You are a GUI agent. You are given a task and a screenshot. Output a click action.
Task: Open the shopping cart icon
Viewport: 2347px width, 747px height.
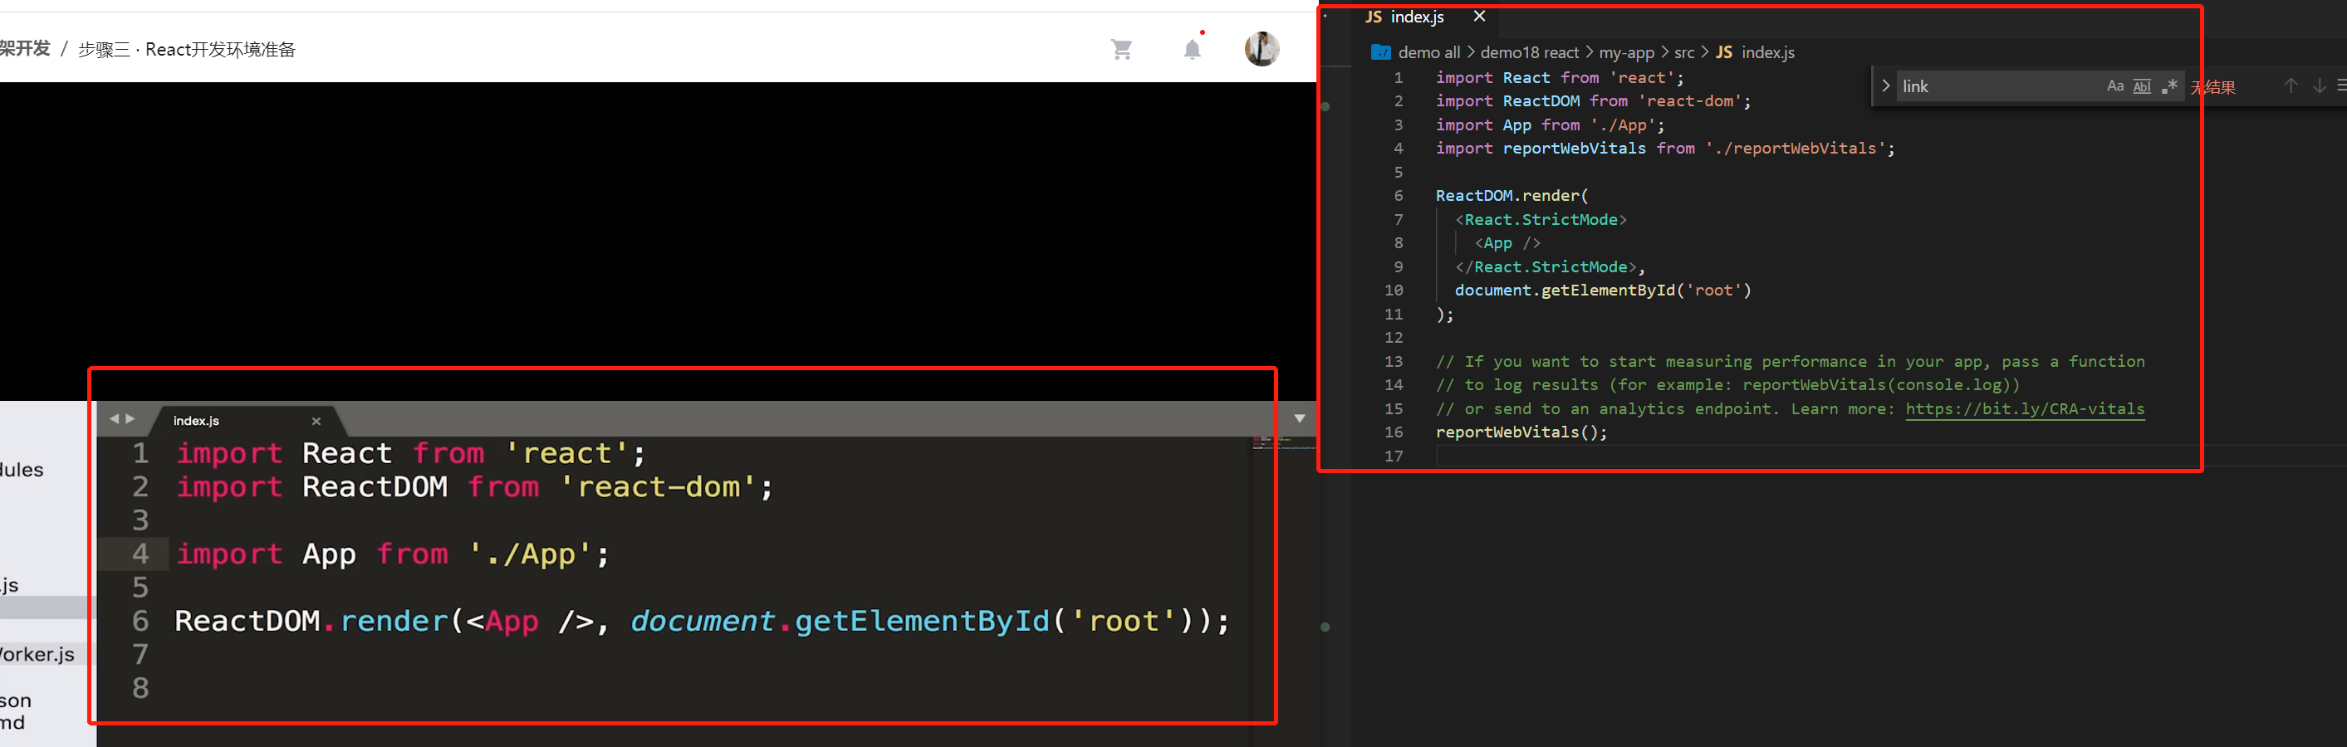click(x=1121, y=49)
